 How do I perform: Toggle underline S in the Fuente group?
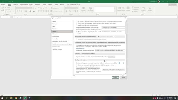pyautogui.click(x=22, y=11)
